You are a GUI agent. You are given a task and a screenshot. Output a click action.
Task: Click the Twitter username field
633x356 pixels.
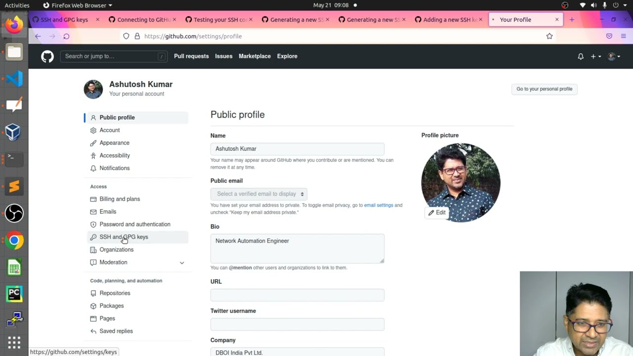pos(297,324)
